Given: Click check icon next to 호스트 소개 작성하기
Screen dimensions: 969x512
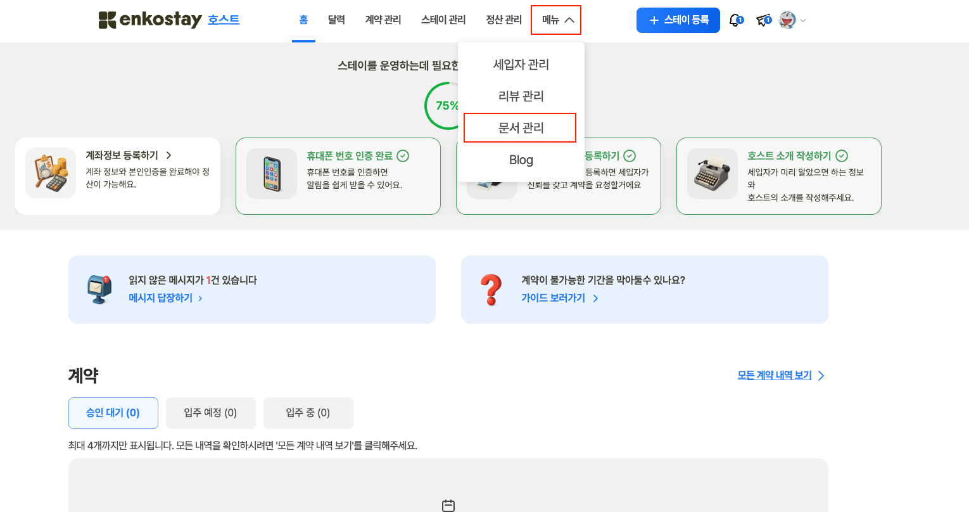Looking at the screenshot, I should click(842, 156).
